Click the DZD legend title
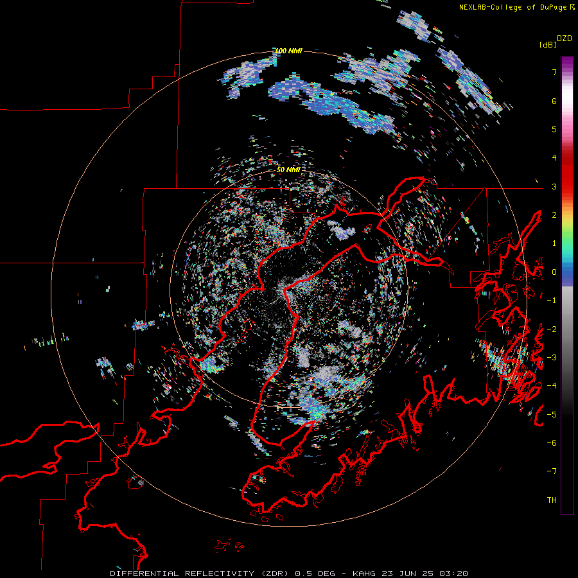Image resolution: width=578 pixels, height=578 pixels. [x=565, y=39]
